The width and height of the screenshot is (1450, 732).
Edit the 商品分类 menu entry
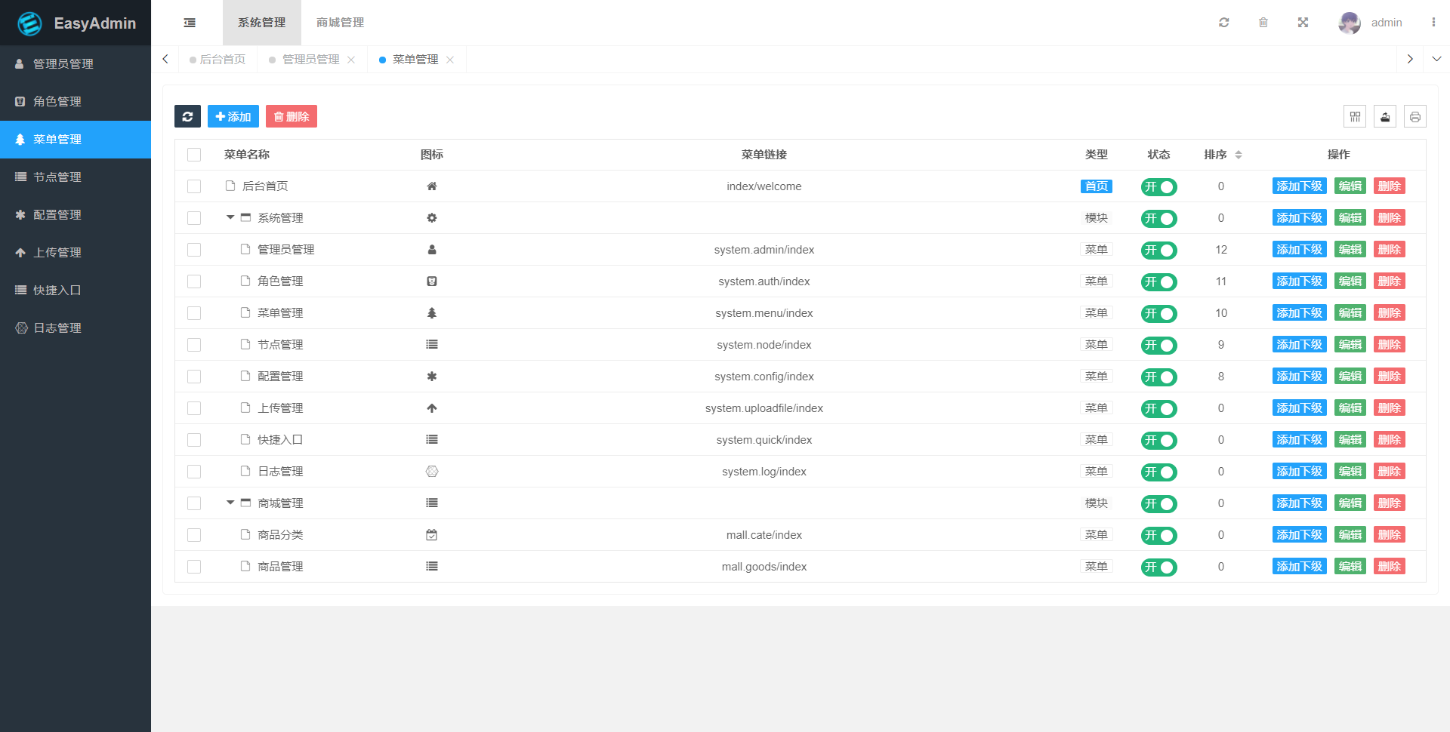pyautogui.click(x=1350, y=534)
